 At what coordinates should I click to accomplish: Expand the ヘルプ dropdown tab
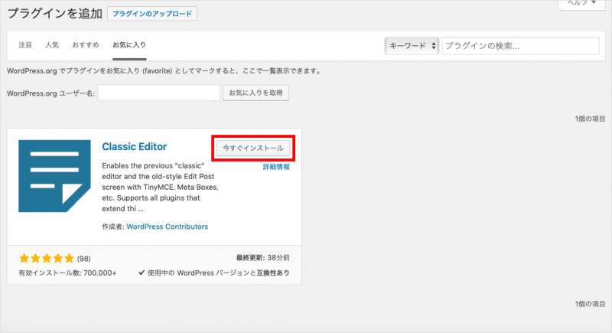coord(581,3)
